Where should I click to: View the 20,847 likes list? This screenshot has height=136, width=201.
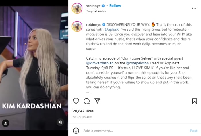83,111
